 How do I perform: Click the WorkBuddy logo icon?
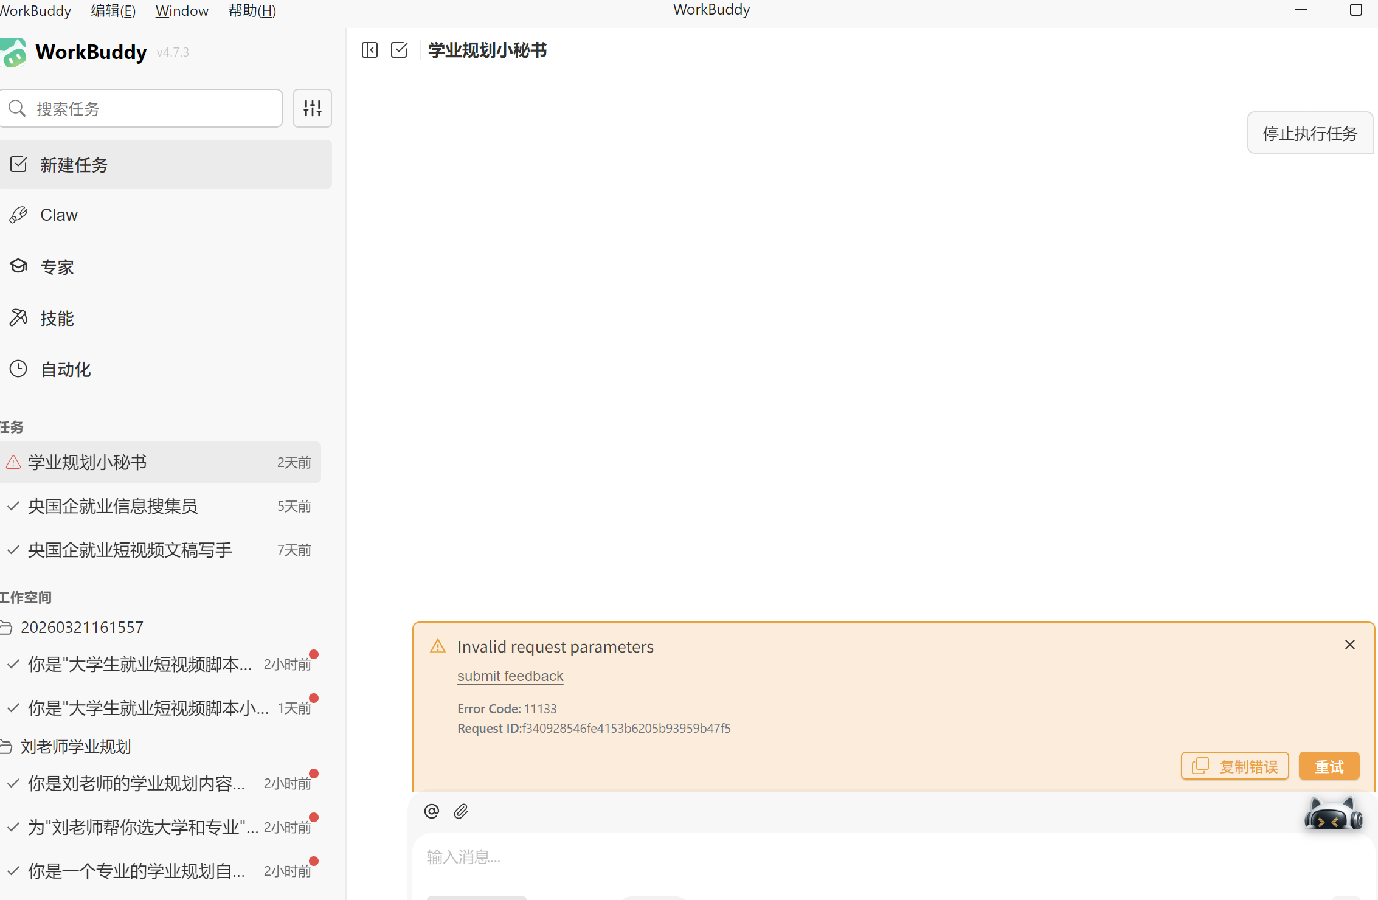[13, 52]
